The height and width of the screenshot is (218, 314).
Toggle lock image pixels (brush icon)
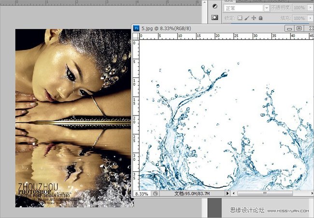[247, 18]
